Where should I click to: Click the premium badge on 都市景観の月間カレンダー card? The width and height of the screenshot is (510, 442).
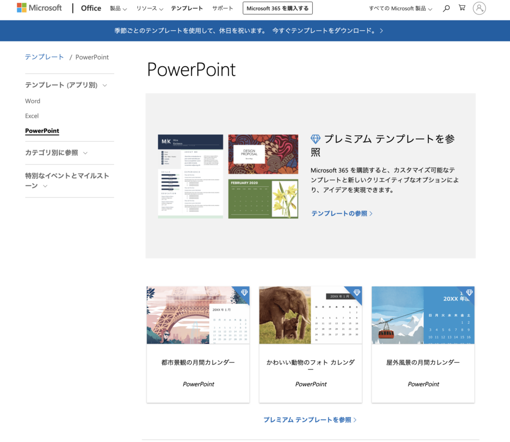(244, 292)
